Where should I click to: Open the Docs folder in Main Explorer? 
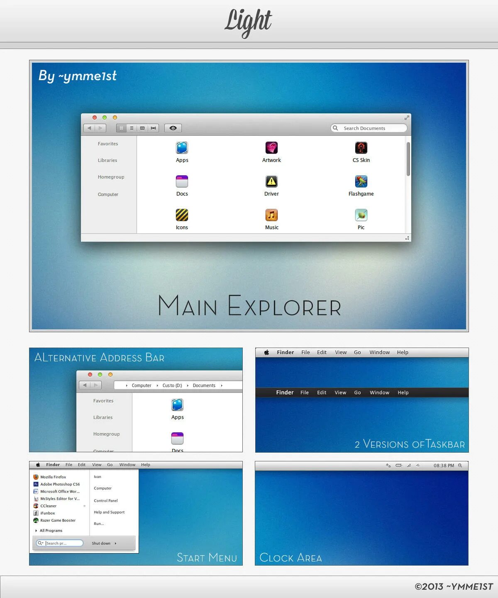pyautogui.click(x=182, y=181)
